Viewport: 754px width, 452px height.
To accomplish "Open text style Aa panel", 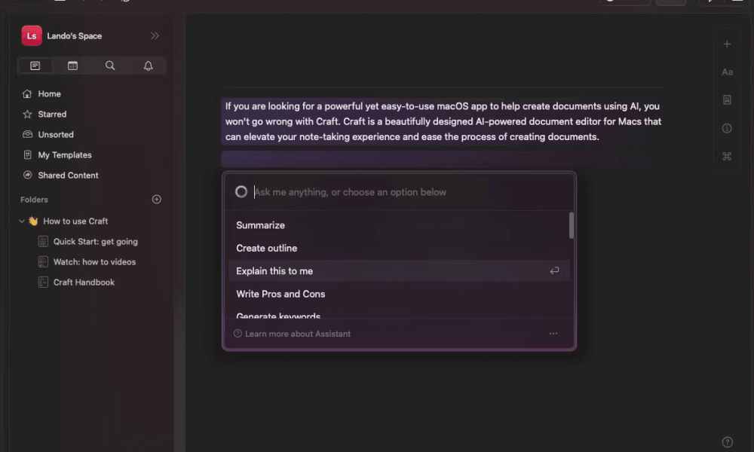I will point(727,72).
